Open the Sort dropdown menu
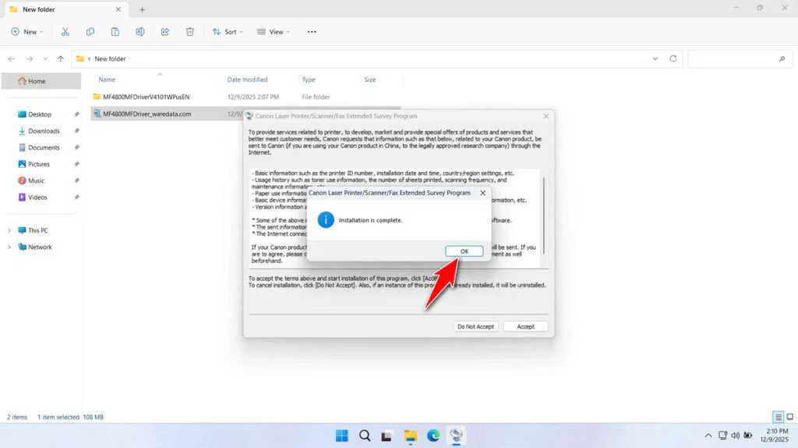Screen dimensions: 798x448 [228, 32]
